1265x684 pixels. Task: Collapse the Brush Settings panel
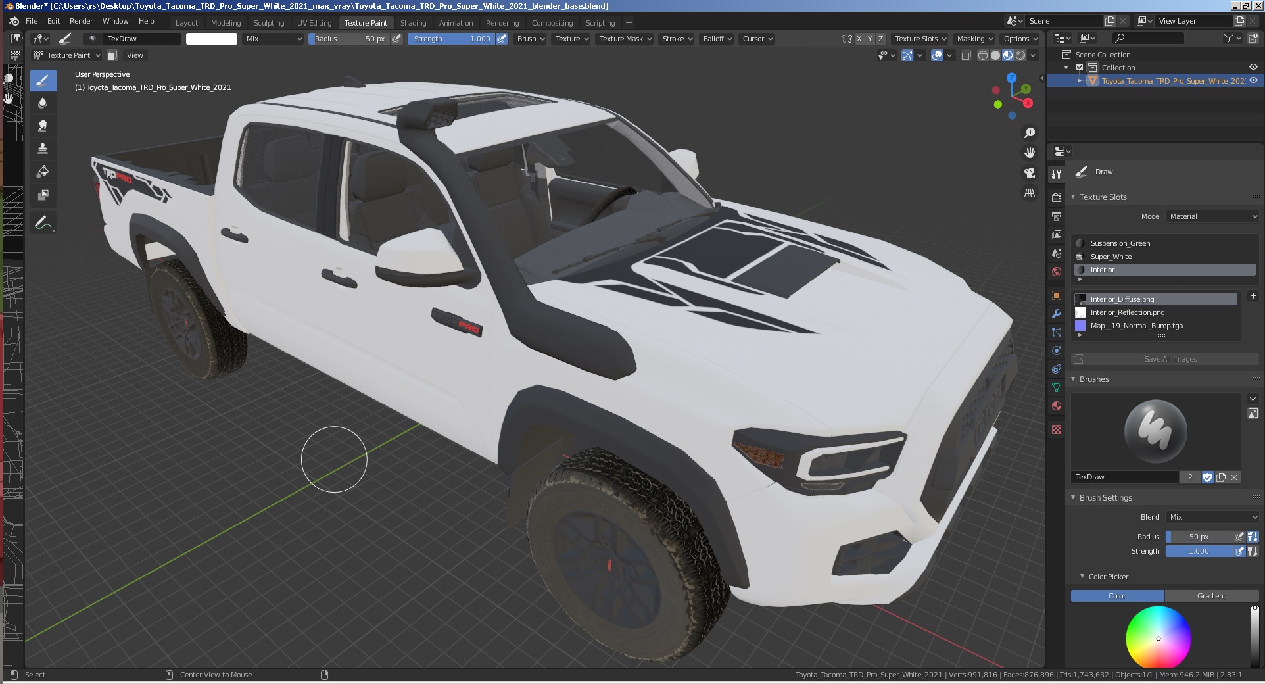pos(1073,497)
